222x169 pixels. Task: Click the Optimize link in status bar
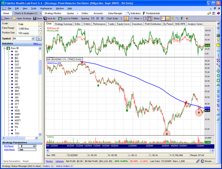click(x=59, y=161)
